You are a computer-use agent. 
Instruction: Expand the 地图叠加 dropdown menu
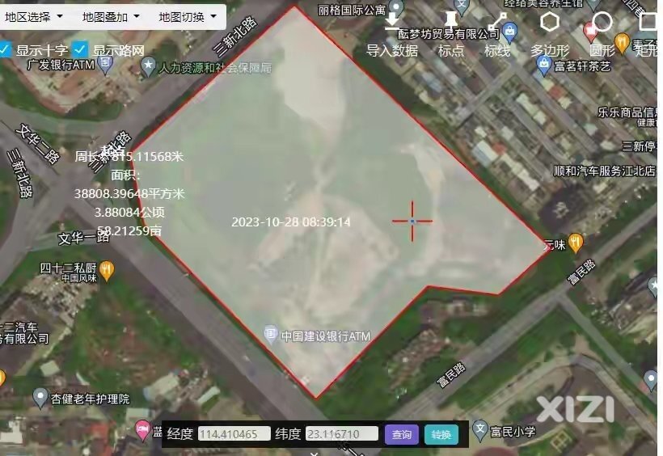pos(111,17)
